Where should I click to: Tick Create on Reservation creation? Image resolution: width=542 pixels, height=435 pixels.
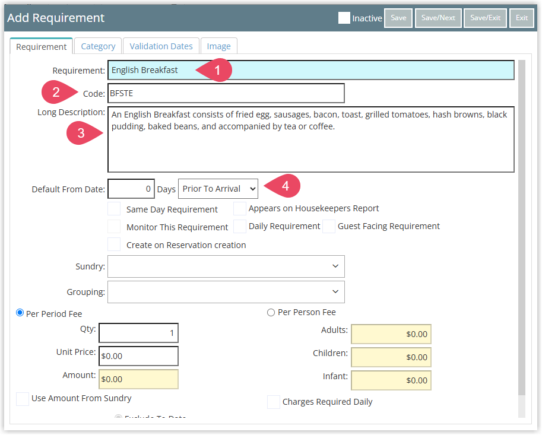pyautogui.click(x=114, y=245)
